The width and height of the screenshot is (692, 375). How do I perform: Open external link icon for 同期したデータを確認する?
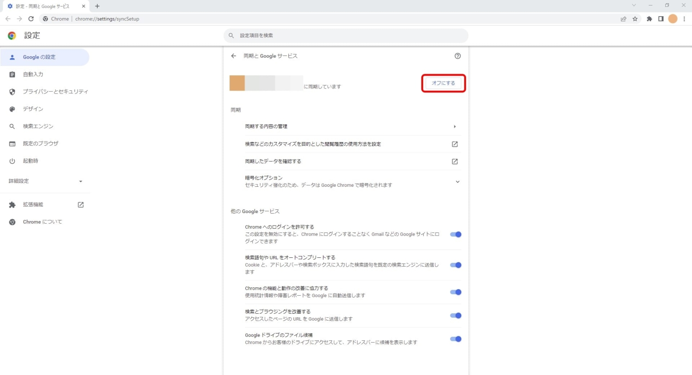tap(454, 161)
